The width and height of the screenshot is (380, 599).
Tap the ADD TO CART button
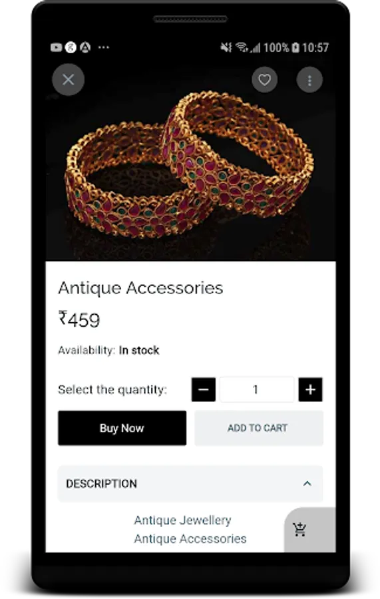(x=259, y=428)
